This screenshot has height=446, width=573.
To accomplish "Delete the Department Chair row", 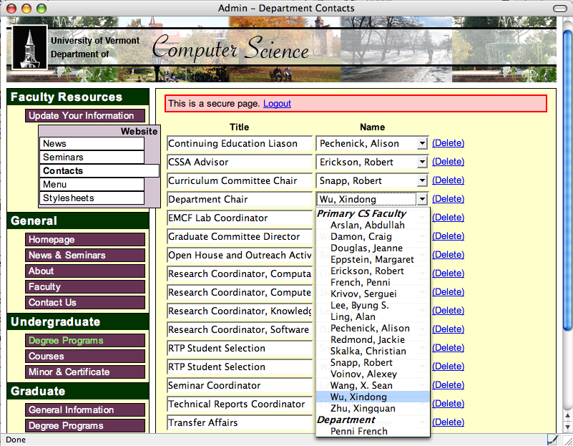I will coord(448,199).
